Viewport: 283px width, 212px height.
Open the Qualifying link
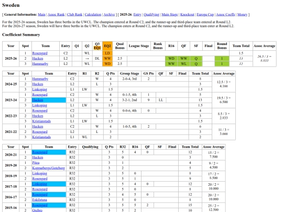click(x=151, y=15)
